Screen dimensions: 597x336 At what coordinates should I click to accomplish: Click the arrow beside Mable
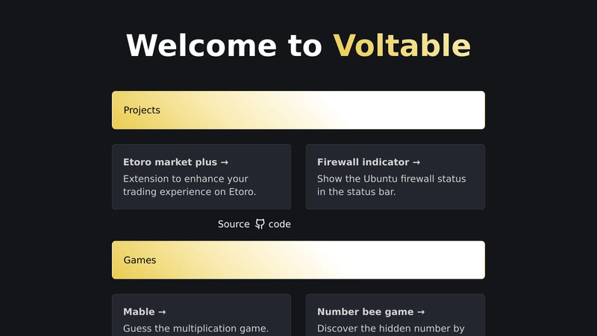162,312
